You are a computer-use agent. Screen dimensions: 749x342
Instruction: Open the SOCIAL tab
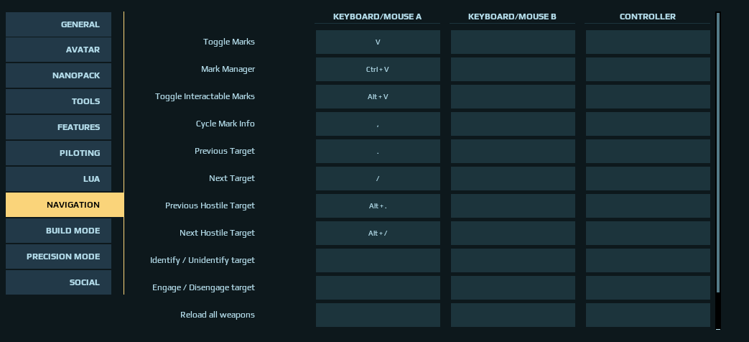58,282
